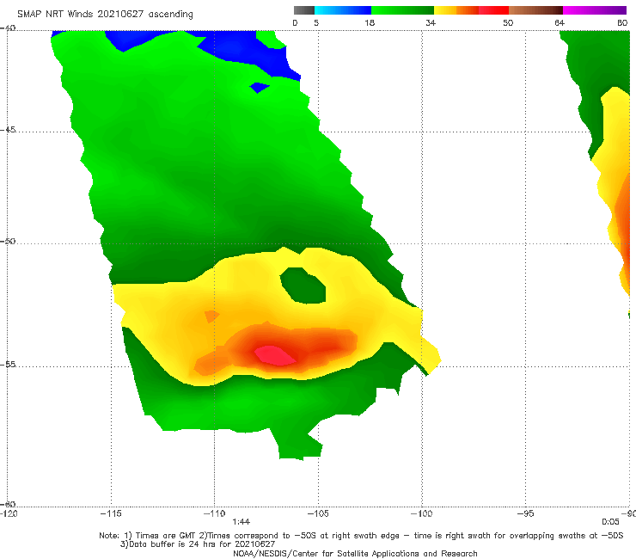Click the note "3)Data buffer is 24 hrs for 20210627"
The width and height of the screenshot is (636, 559).
(198, 544)
